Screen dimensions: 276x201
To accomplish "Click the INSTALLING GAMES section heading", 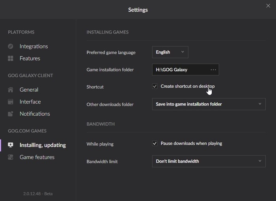I will (x=108, y=32).
